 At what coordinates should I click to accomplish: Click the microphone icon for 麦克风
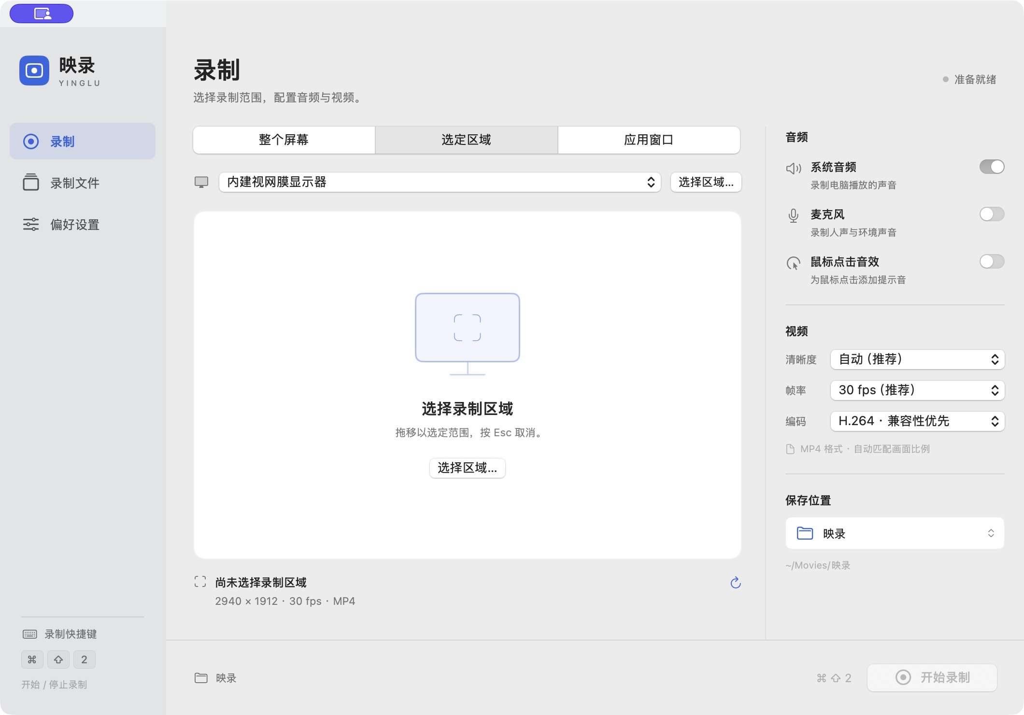pos(794,215)
